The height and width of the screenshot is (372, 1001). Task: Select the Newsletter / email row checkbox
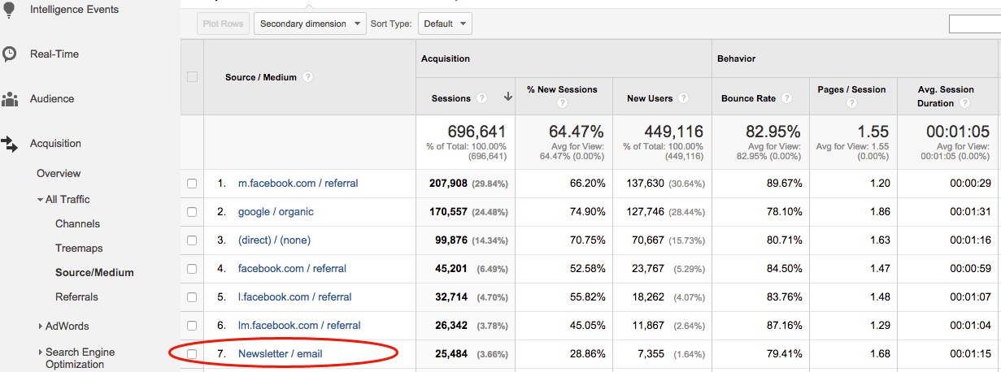(x=192, y=354)
